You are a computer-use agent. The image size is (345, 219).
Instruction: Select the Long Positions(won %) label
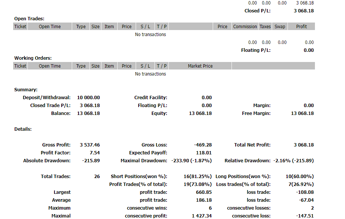click(x=243, y=177)
